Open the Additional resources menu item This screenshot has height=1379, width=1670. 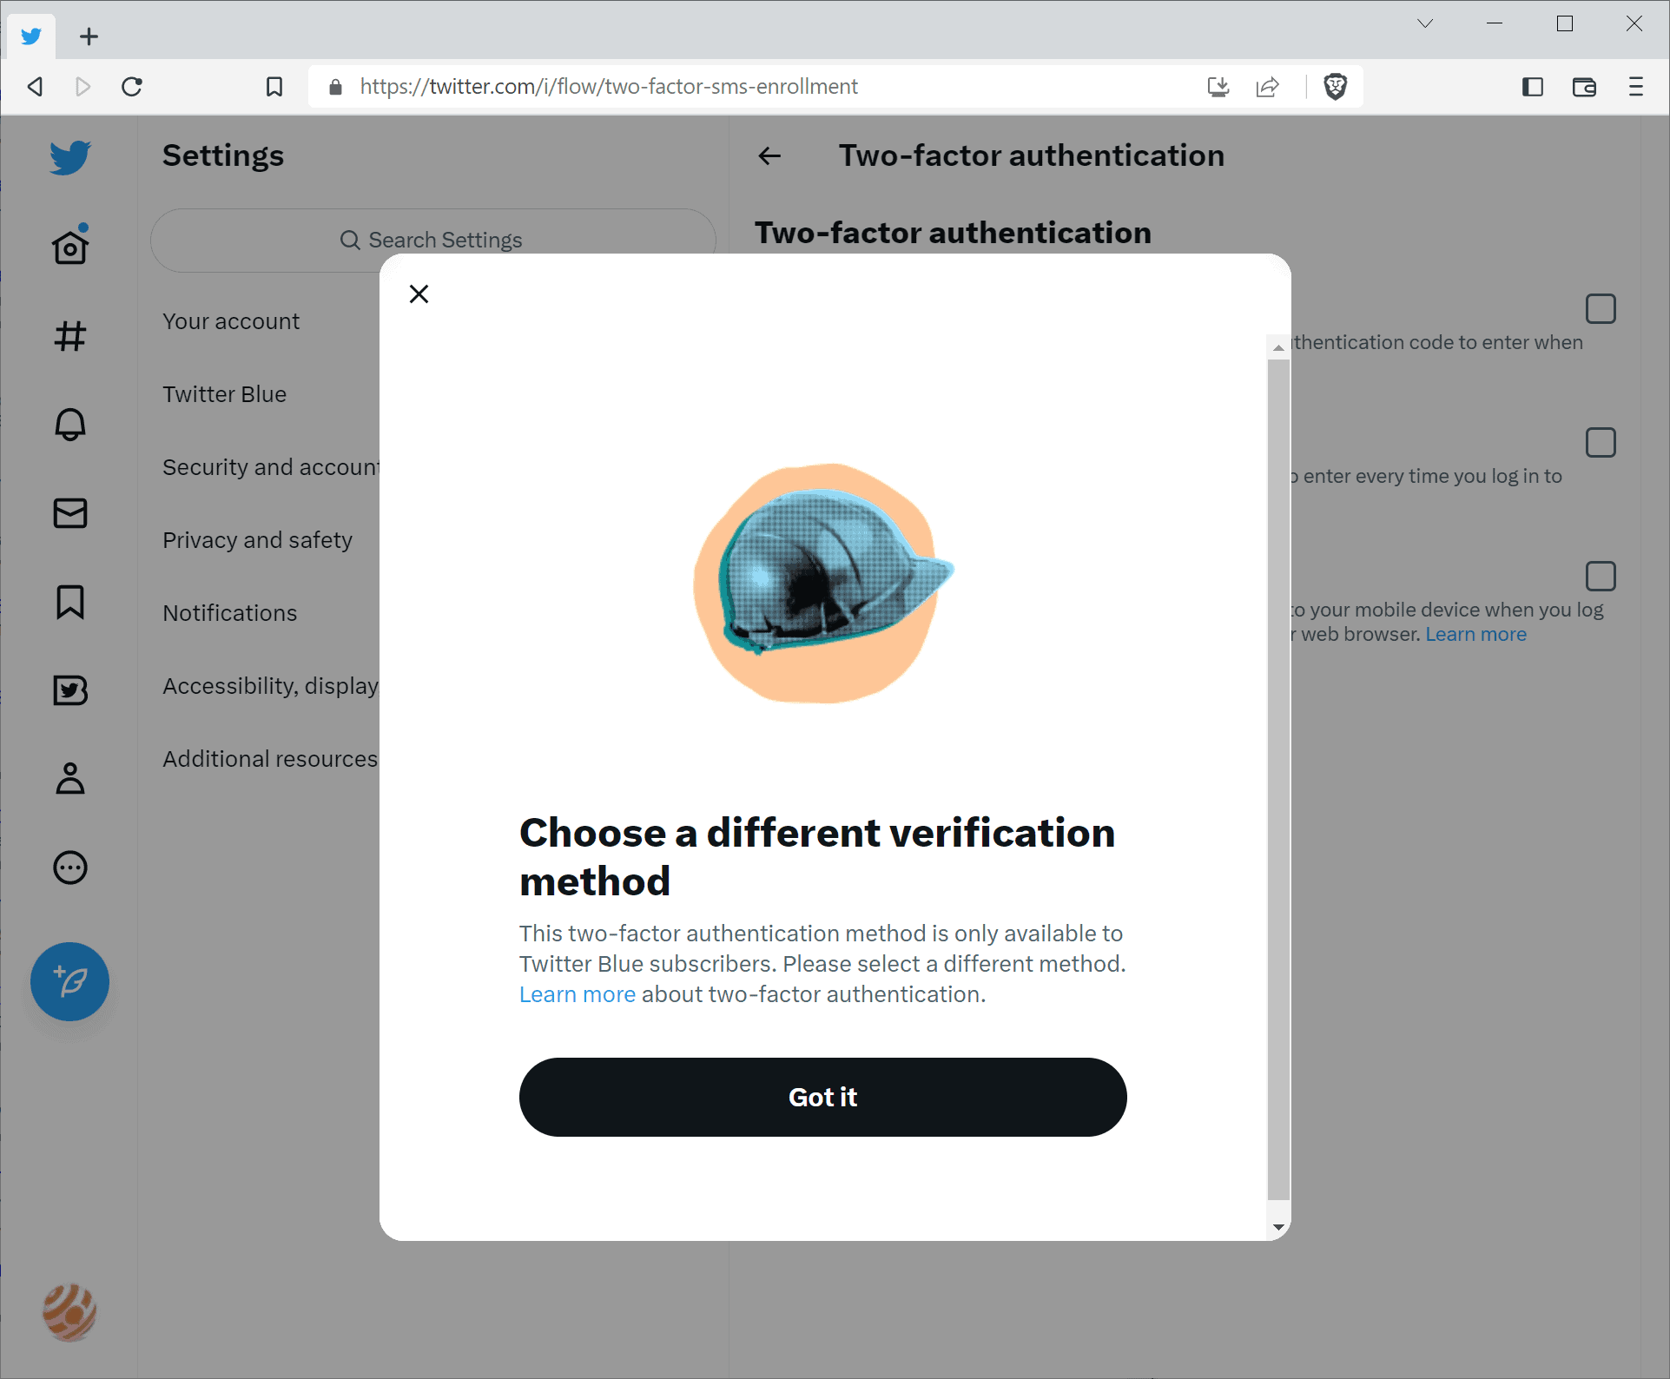tap(270, 757)
